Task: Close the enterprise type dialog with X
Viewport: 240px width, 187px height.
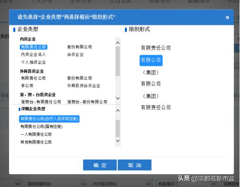Action: [227, 18]
